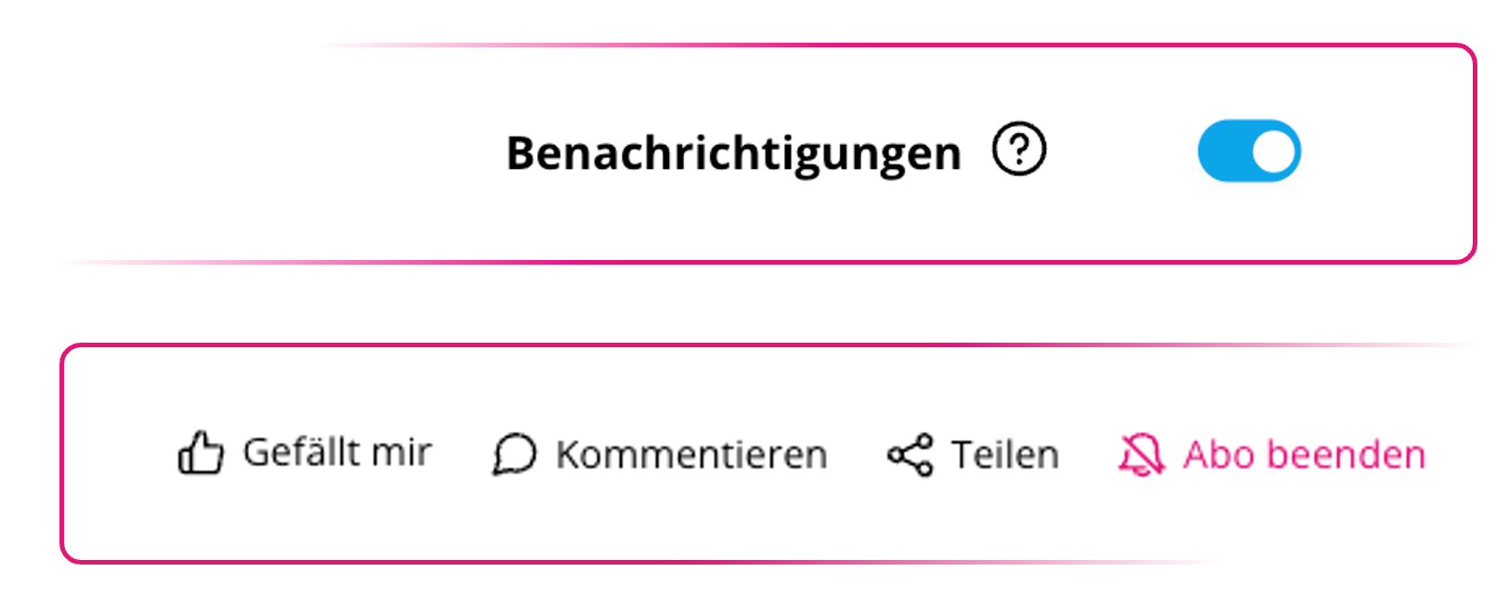Click the empty space between help icon and toggle
Screen dimensions: 1509x598
[x=1122, y=151]
